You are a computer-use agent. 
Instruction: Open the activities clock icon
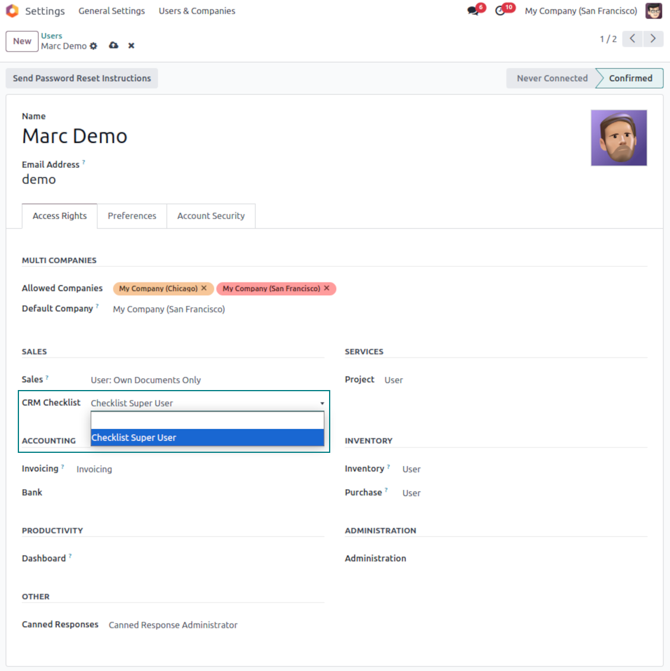(x=500, y=11)
